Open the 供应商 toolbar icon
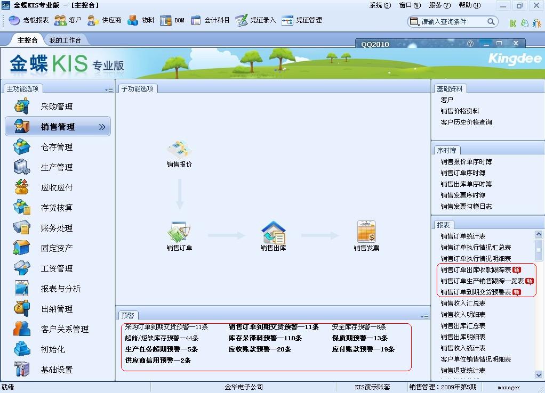Viewport: 545px width, 393px height. coord(93,20)
